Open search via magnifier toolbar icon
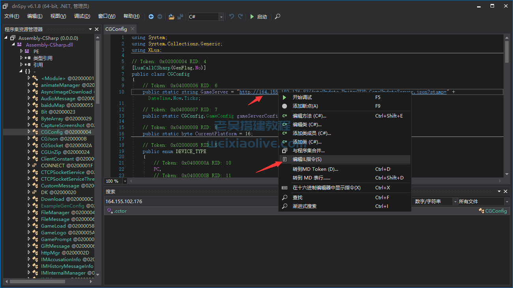This screenshot has height=288, width=513. coord(278,17)
